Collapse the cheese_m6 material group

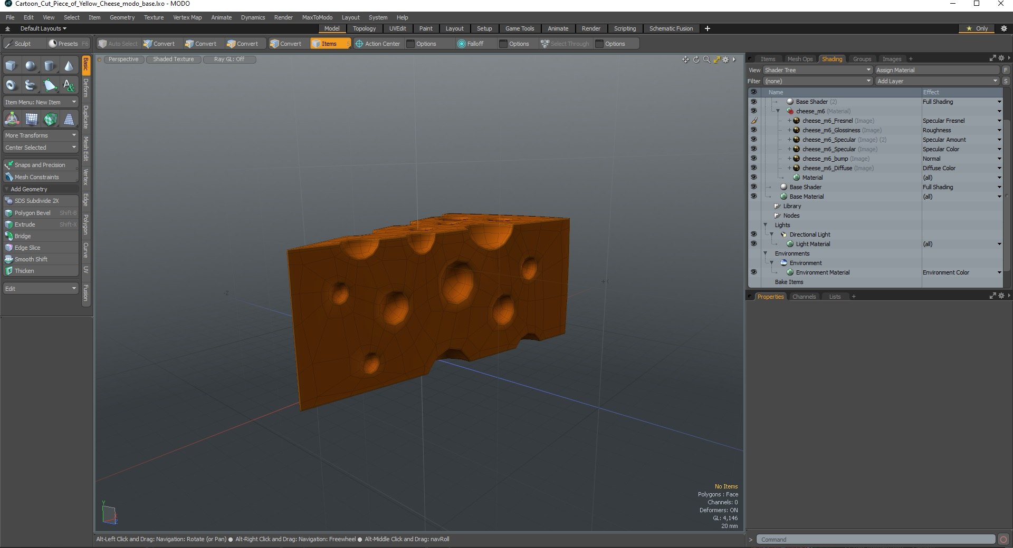(x=778, y=111)
